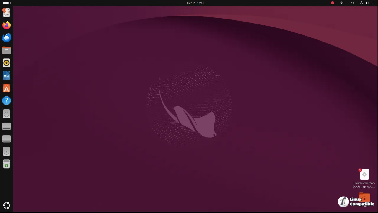The height and width of the screenshot is (213, 378).
Task: Open the Activities overview workspace indicator
Action: point(7,3)
